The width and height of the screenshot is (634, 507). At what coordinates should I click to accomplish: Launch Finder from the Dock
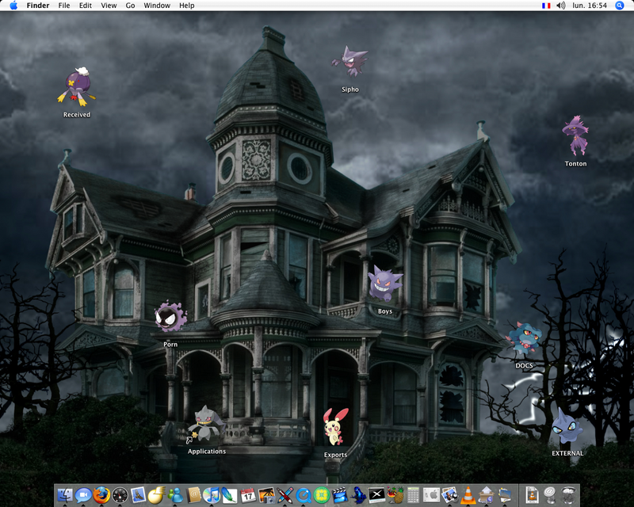[x=65, y=495]
